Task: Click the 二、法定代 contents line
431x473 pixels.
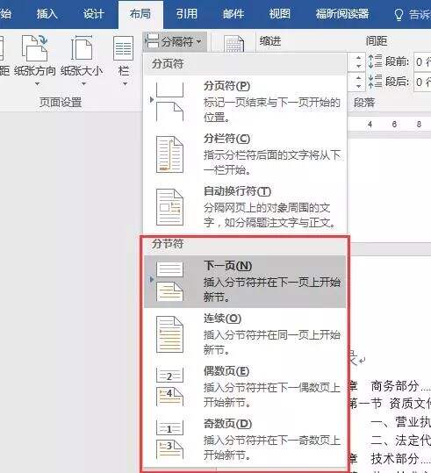Action: [400, 441]
